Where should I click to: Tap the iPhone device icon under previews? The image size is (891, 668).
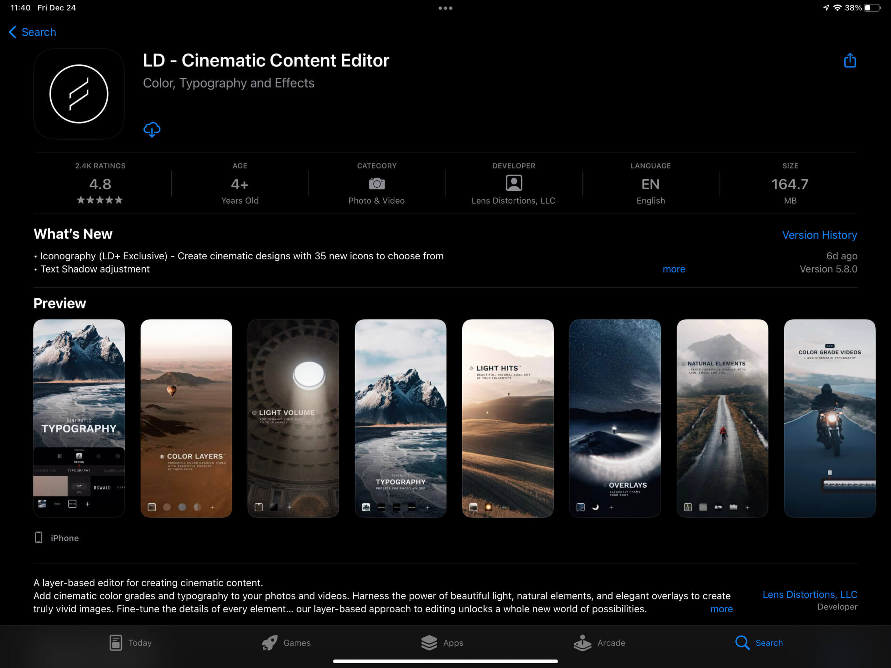[39, 537]
